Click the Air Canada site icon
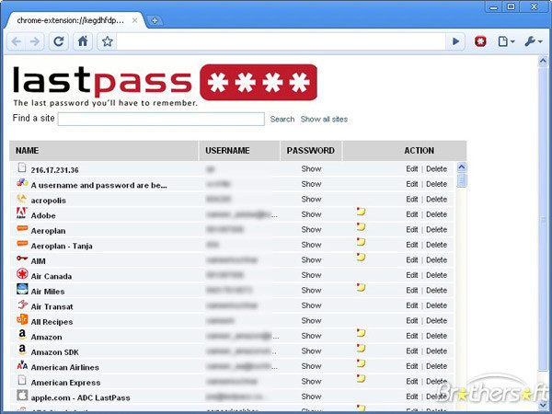The height and width of the screenshot is (414, 552). pyautogui.click(x=22, y=274)
